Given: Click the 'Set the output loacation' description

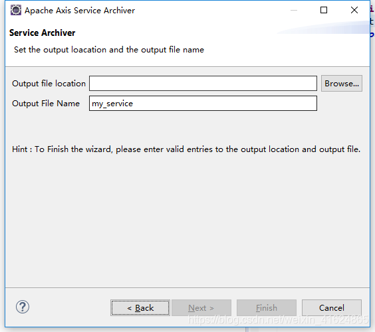Looking at the screenshot, I should 109,50.
